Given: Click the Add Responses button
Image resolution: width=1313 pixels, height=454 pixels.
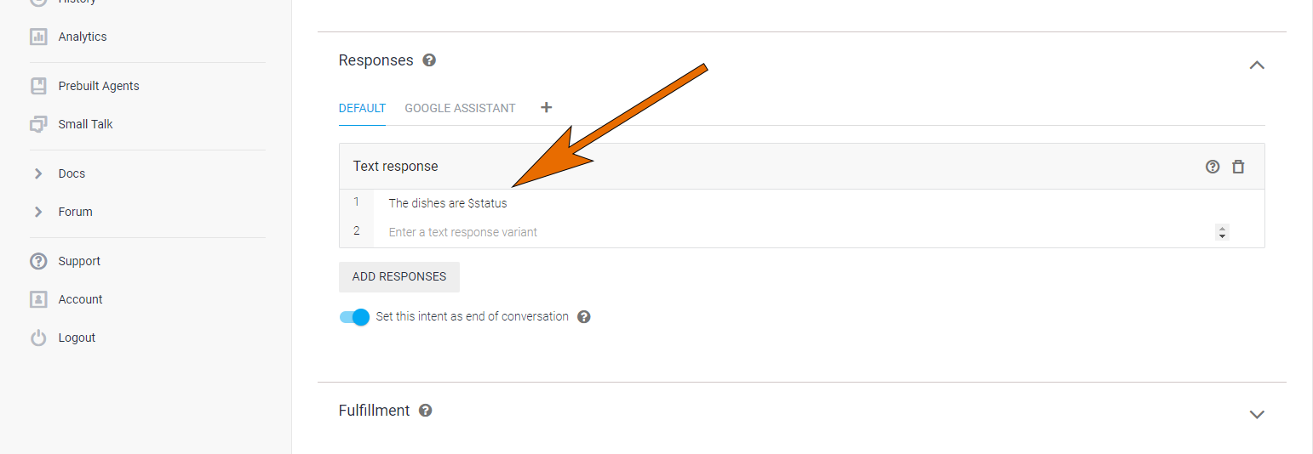Looking at the screenshot, I should point(398,276).
